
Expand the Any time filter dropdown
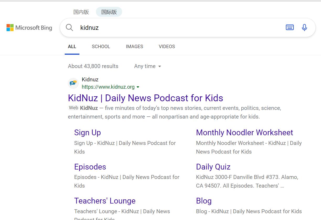click(148, 66)
